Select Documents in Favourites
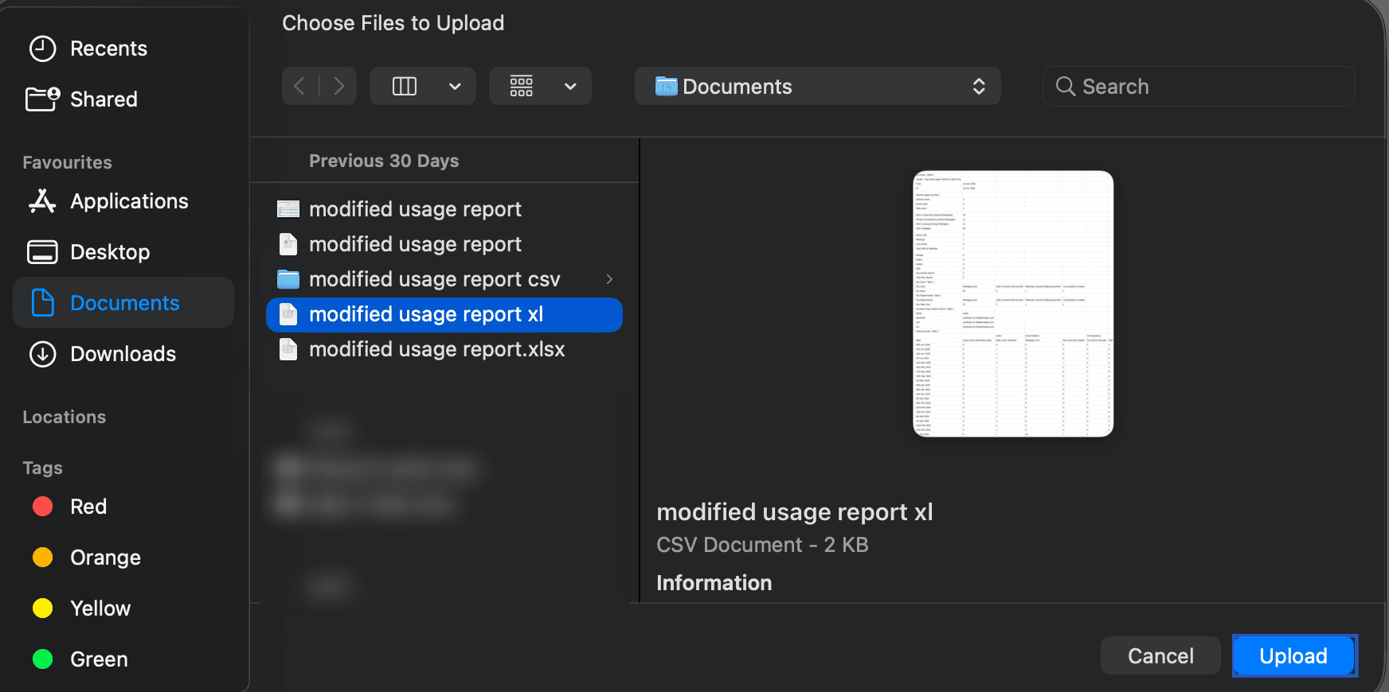 124,303
